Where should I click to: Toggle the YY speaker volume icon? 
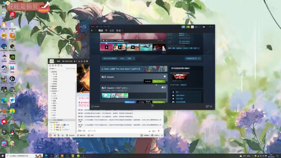click(55, 136)
